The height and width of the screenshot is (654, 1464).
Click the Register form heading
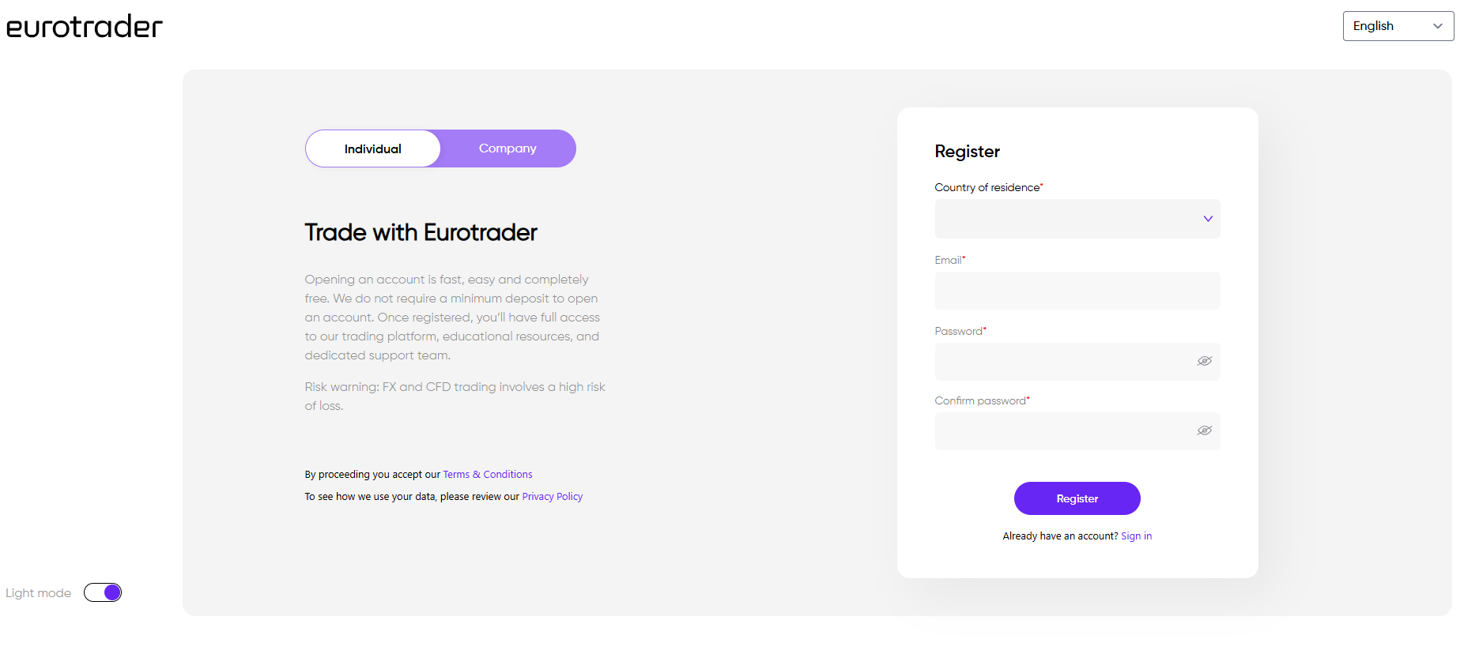coord(967,152)
